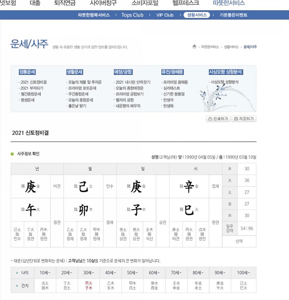This screenshot has height=300, width=289.
Task: Open the 사상오행 성향분석 list link
Action: (225, 82)
